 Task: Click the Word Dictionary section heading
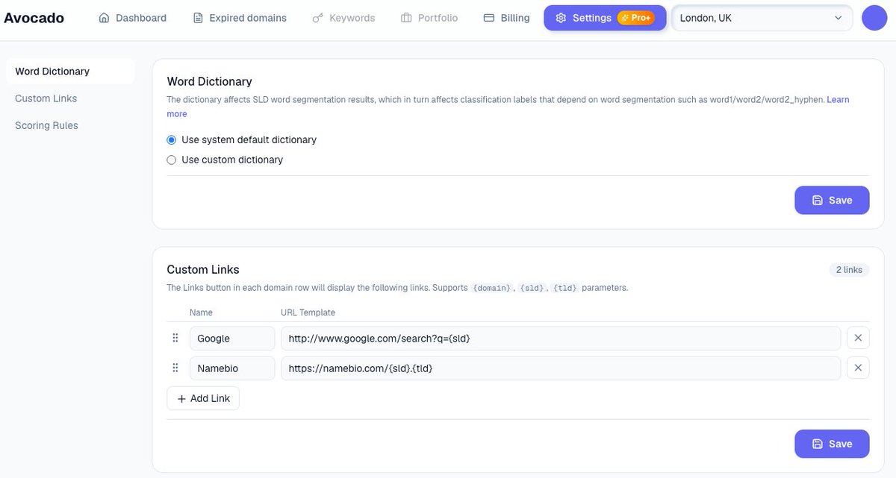coord(209,81)
